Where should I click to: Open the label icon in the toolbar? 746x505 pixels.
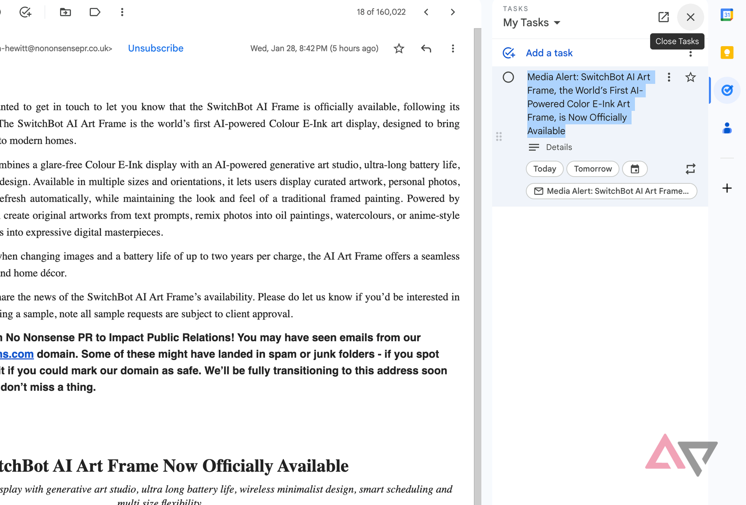[x=94, y=12]
